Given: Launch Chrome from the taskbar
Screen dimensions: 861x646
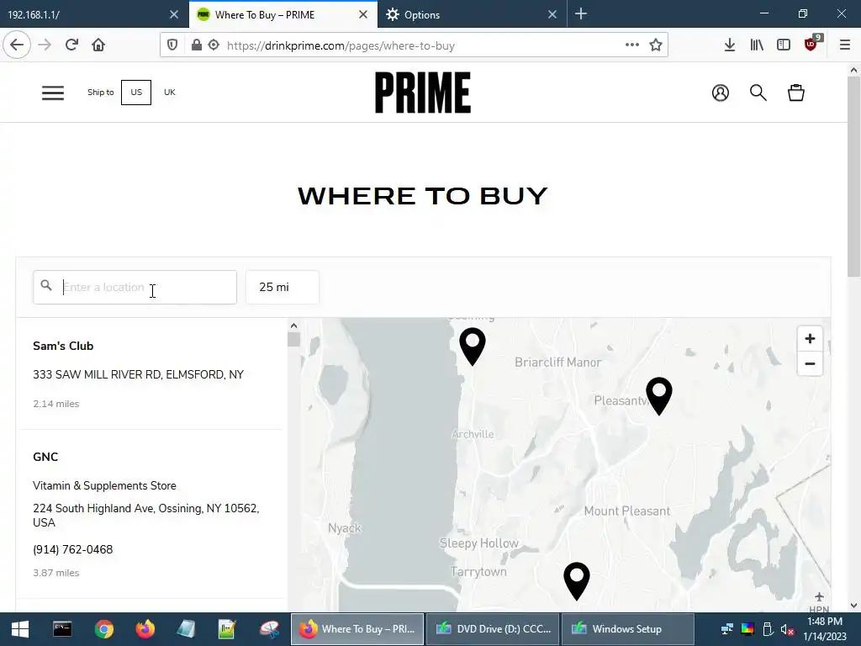Looking at the screenshot, I should 103,629.
